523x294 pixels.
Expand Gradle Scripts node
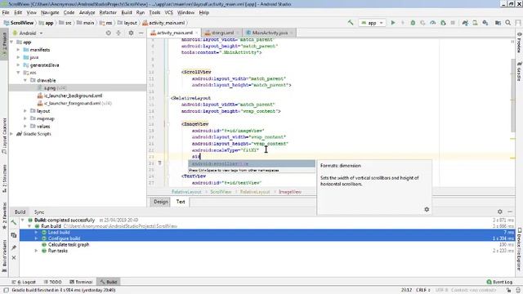[x=12, y=134]
